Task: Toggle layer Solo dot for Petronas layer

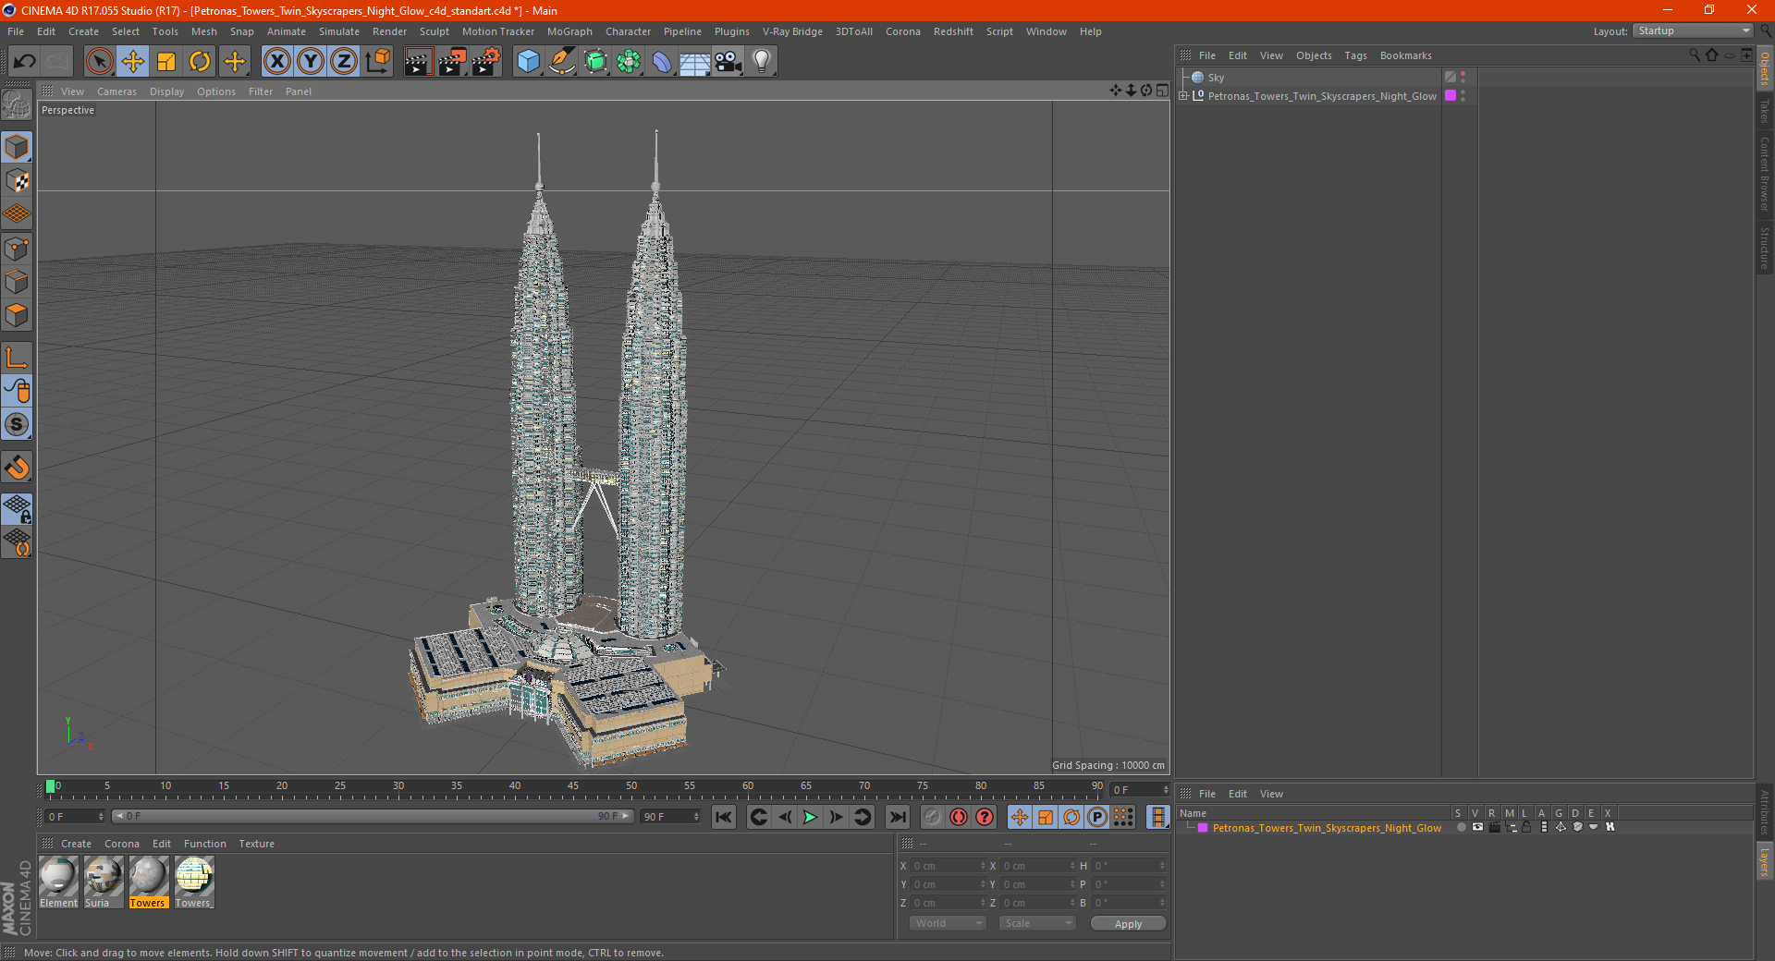Action: point(1461,827)
